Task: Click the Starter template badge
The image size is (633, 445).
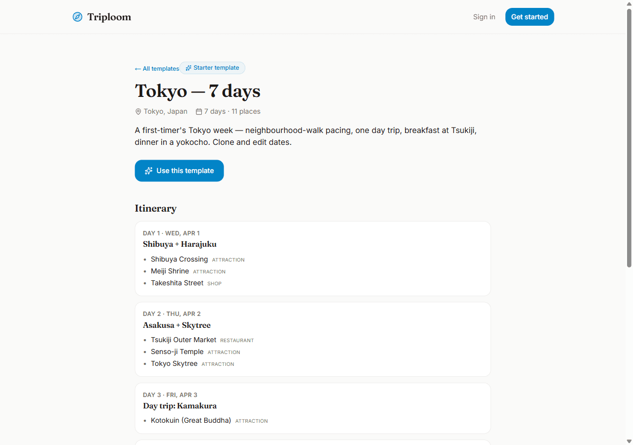Action: click(212, 68)
